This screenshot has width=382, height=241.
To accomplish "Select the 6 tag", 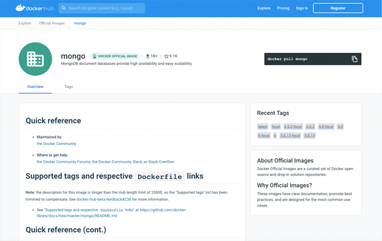I will click(x=275, y=135).
